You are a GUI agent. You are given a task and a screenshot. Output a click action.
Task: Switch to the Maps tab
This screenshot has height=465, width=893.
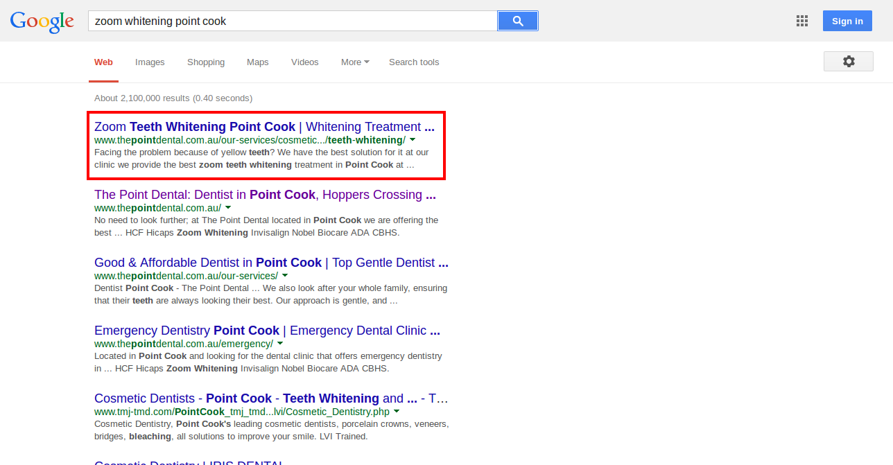(258, 62)
